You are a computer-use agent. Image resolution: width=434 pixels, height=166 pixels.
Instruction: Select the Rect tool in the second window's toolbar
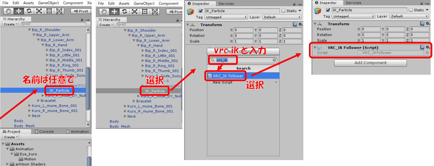pos(145,12)
